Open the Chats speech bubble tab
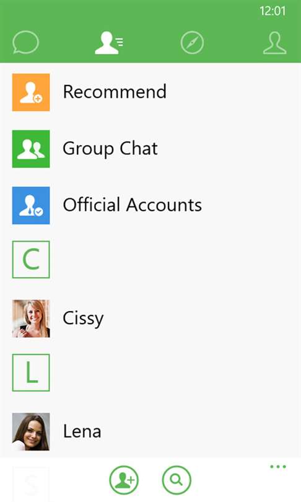Image resolution: width=301 pixels, height=502 pixels. point(25,42)
